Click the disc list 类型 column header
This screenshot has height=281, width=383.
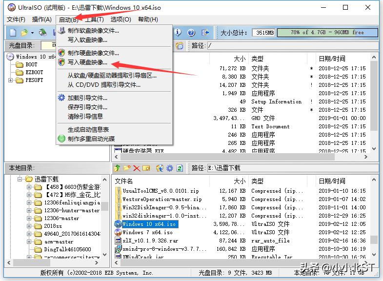(x=257, y=59)
